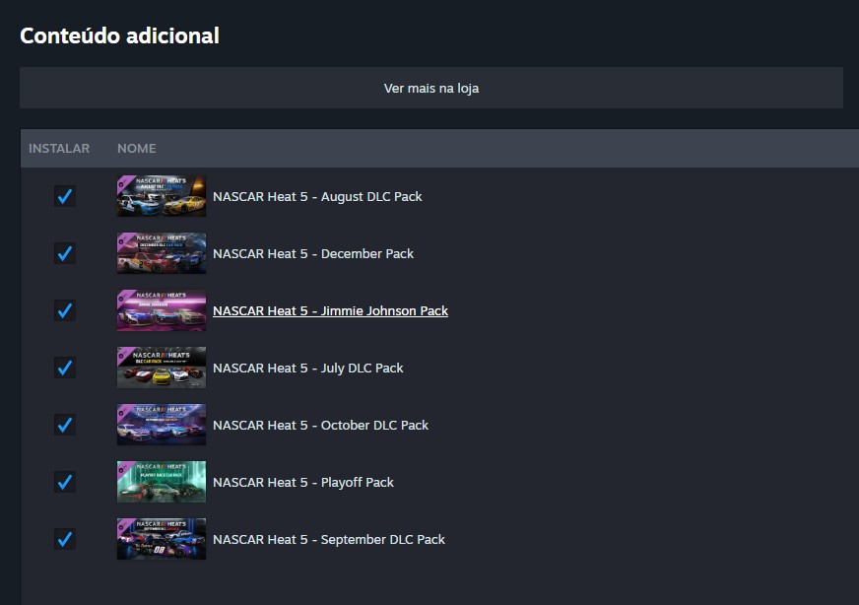Image resolution: width=859 pixels, height=605 pixels.
Task: Toggle install checkbox for Jimmie Johnson Pack
Action: coord(65,310)
